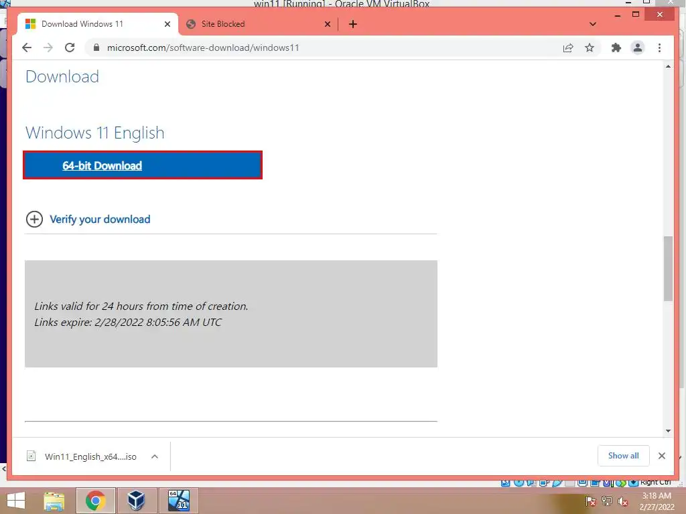Click the scrollbar down arrow
686x514 pixels.
[x=668, y=431]
